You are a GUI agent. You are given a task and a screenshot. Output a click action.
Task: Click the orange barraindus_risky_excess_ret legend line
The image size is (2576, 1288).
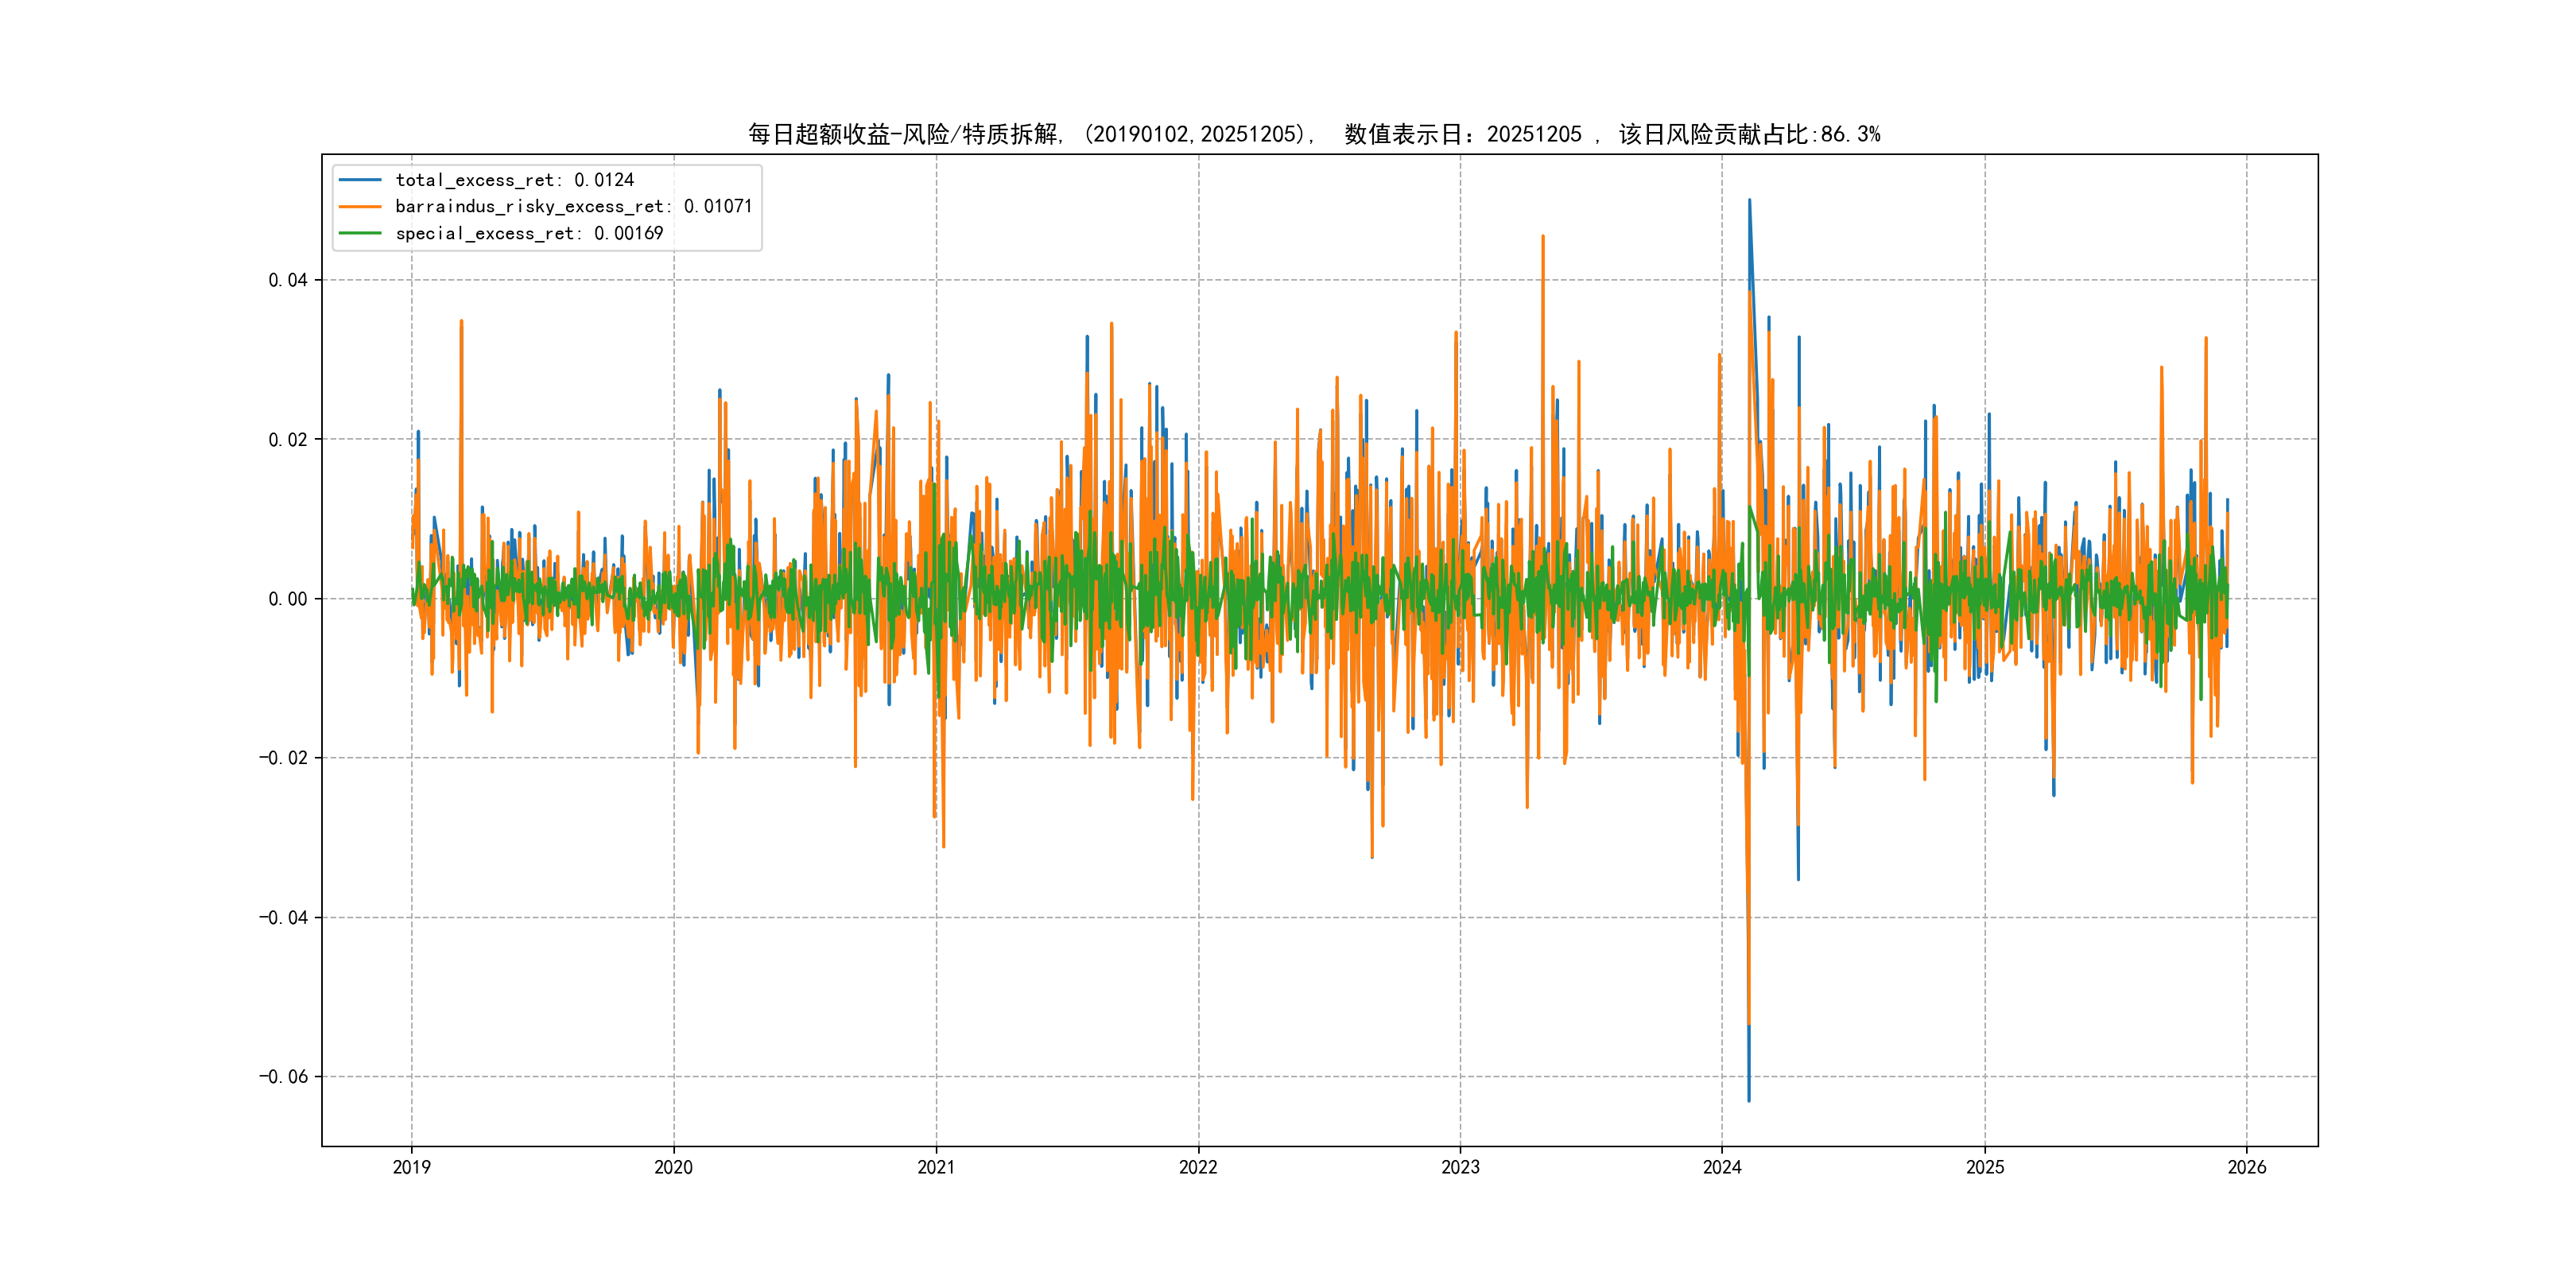[360, 207]
